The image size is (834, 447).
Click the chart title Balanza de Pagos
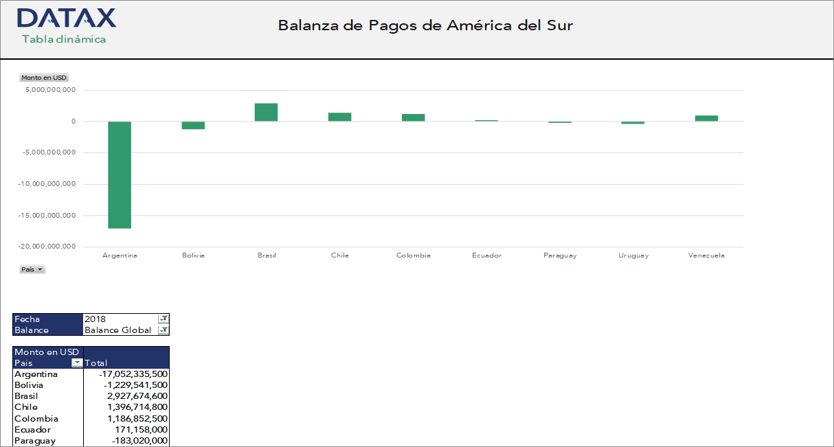pyautogui.click(x=426, y=25)
